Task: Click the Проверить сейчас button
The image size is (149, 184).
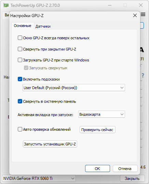Action: click(x=97, y=130)
